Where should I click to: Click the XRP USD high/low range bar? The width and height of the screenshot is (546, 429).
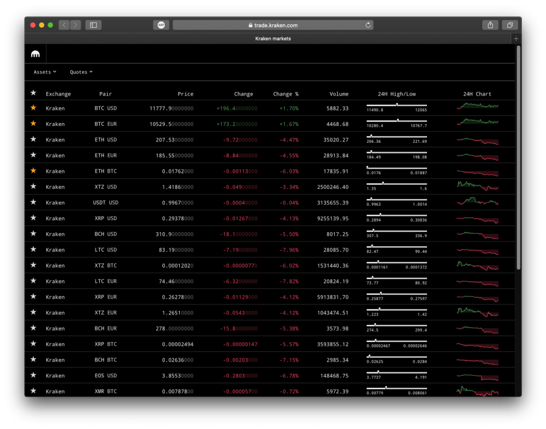tap(397, 215)
